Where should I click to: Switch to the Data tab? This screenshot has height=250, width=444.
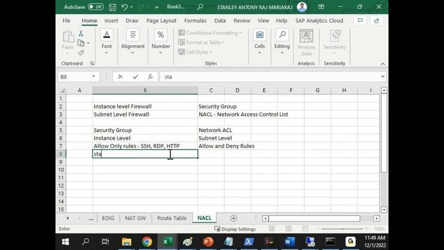coord(220,21)
